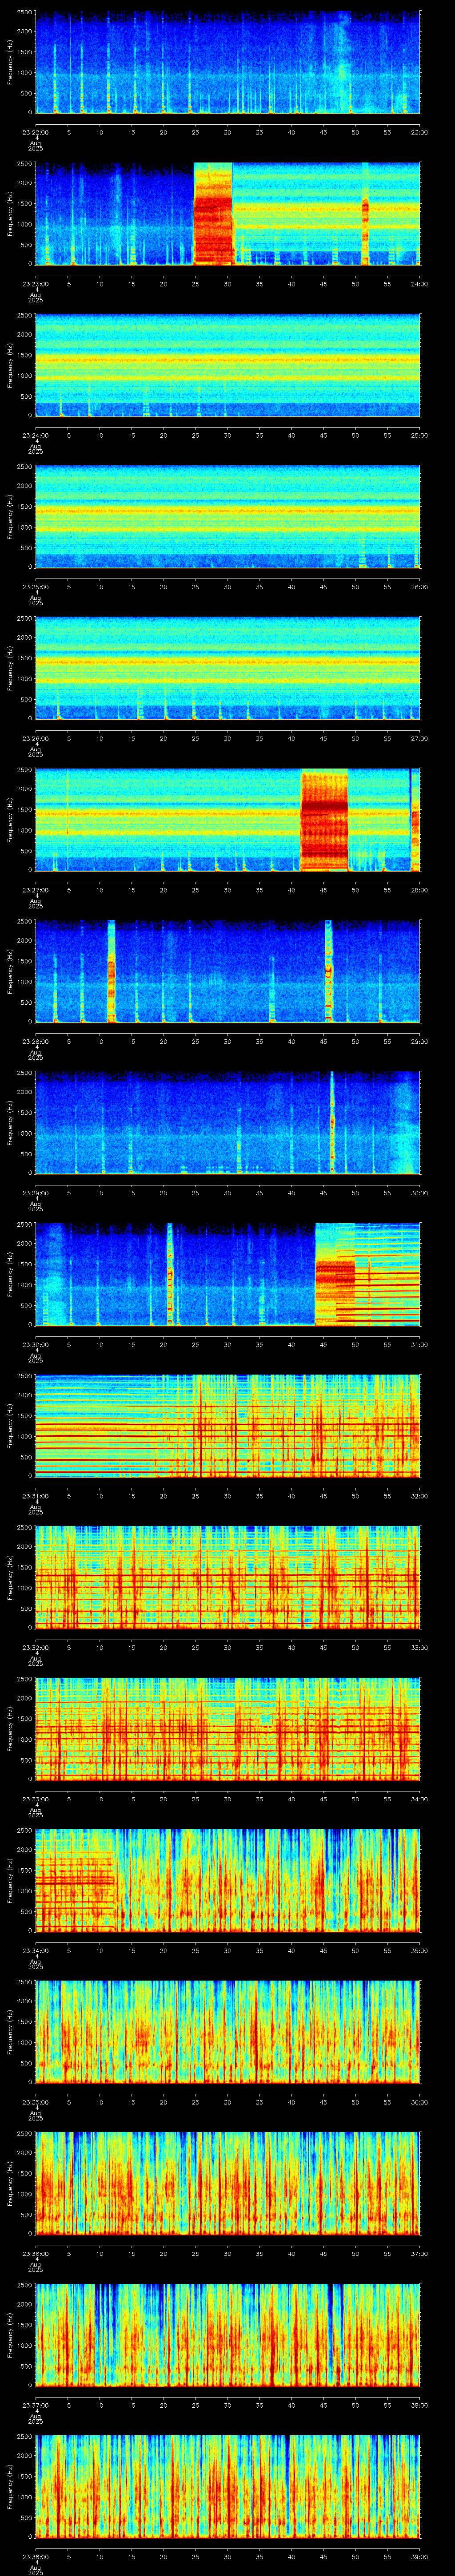Select the spectrogram panel starting at 23:32:00

[x=228, y=1578]
